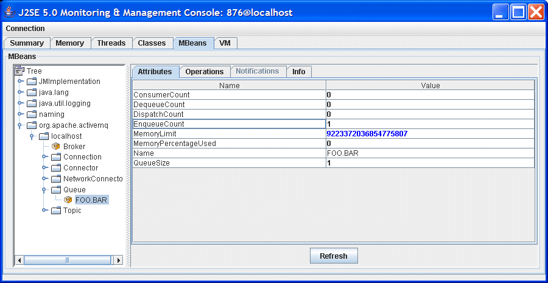Click the Name attribute row label
This screenshot has height=283, width=548.
pyautogui.click(x=230, y=153)
